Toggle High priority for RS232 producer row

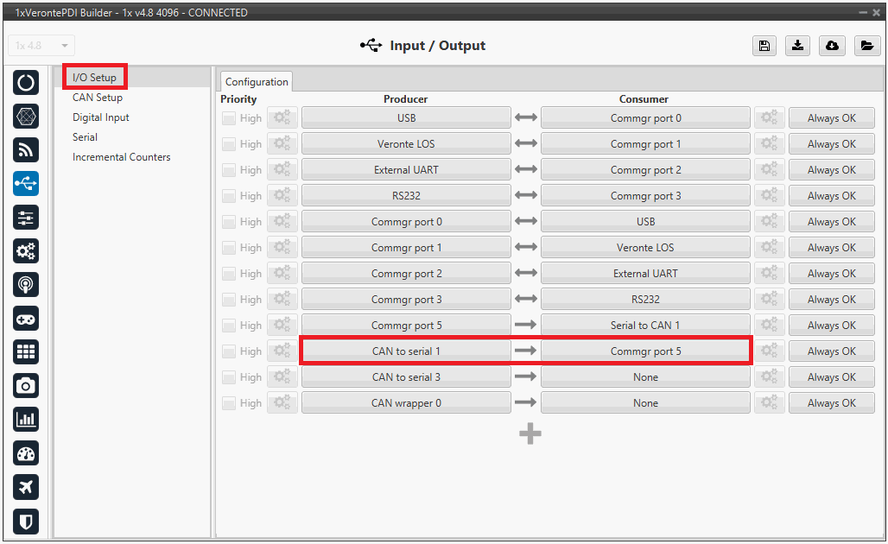tap(229, 196)
